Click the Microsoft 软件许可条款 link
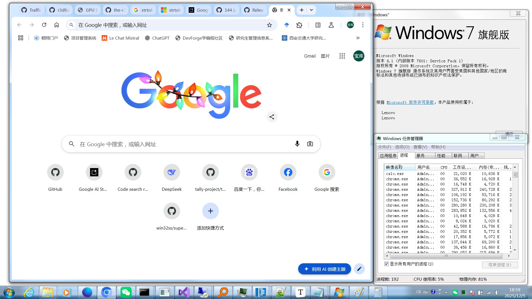The width and height of the screenshot is (532, 299). coord(410,102)
